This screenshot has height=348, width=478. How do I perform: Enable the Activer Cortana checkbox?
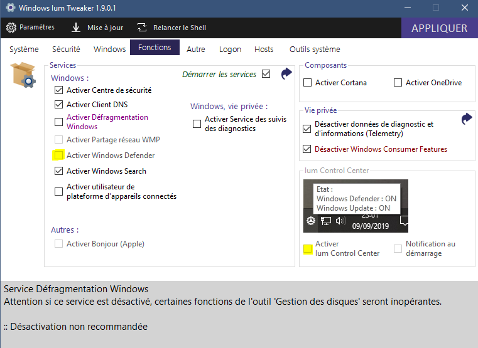308,83
